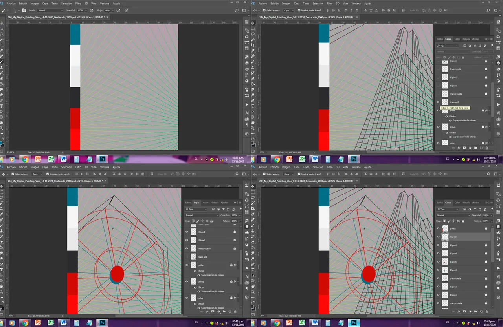This screenshot has height=327, width=503.
Task: Add layer mask icon in top-right Layers panel
Action: 464,148
